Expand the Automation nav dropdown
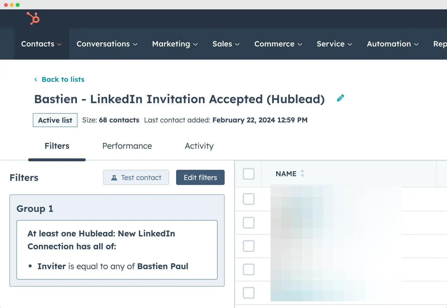This screenshot has height=308, width=447. pyautogui.click(x=393, y=44)
